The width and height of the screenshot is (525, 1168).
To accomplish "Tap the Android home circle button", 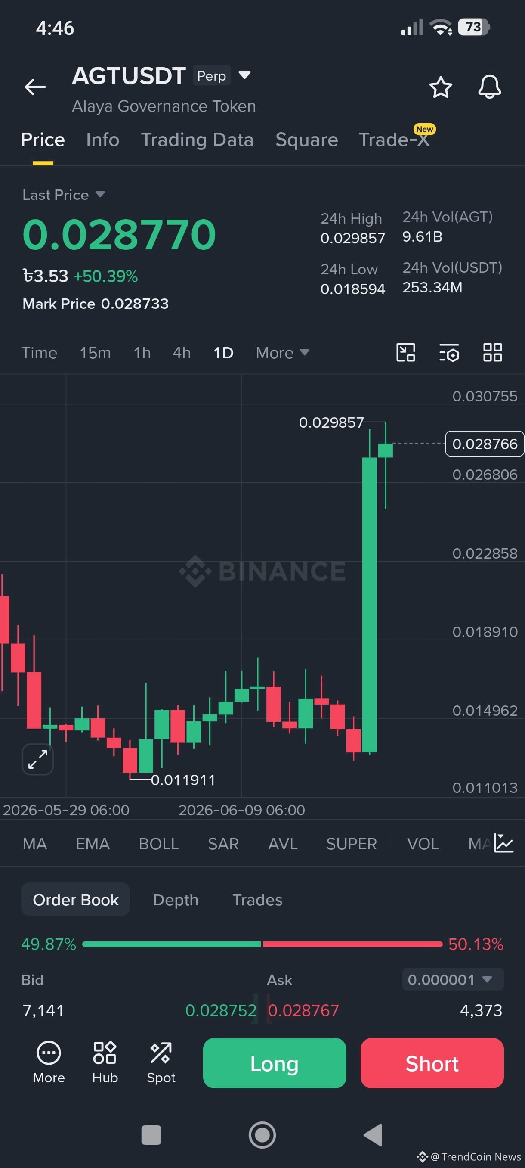I will (262, 1135).
